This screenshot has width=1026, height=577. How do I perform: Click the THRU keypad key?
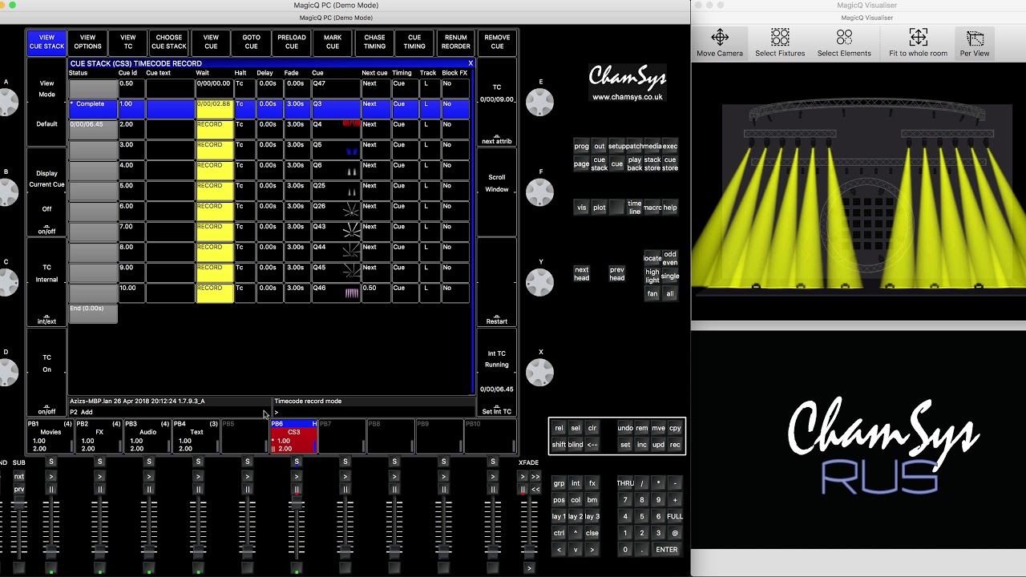pyautogui.click(x=625, y=483)
